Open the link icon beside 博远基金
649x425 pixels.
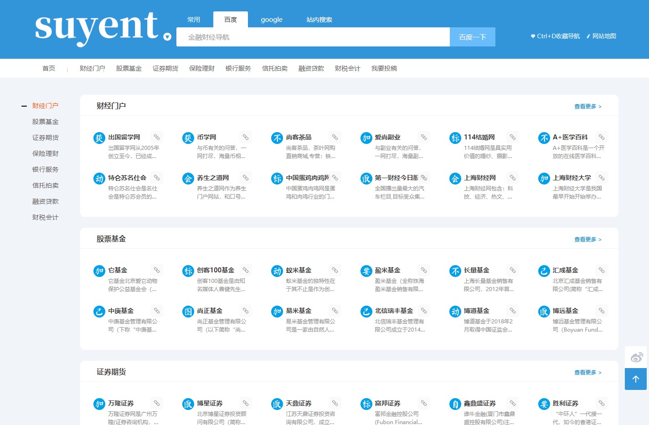click(602, 311)
